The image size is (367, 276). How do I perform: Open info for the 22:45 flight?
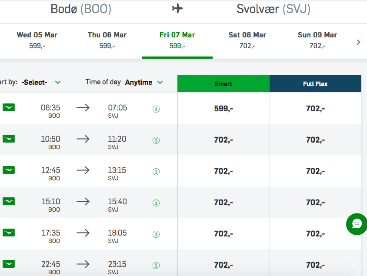(x=156, y=266)
